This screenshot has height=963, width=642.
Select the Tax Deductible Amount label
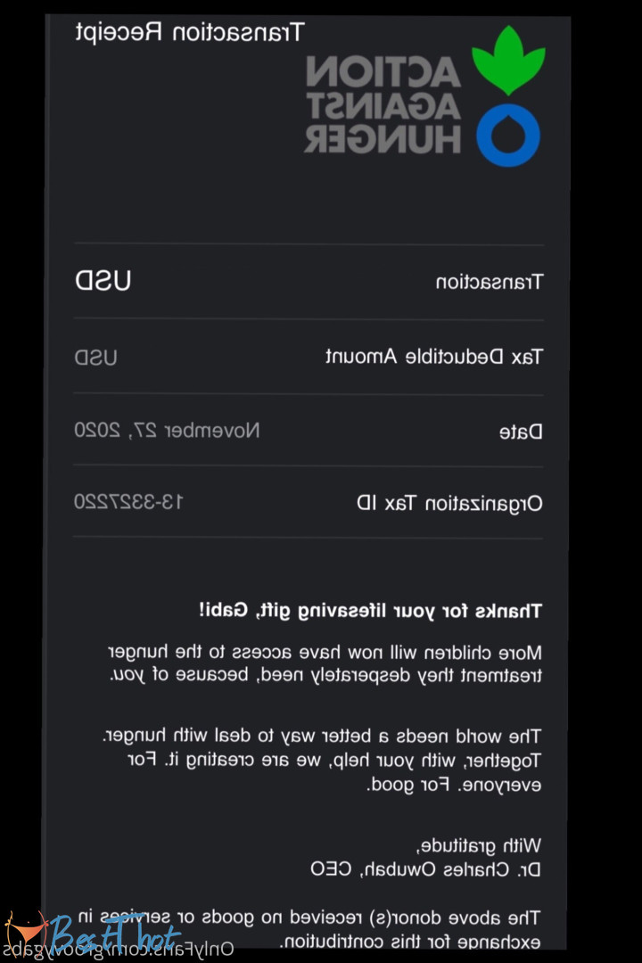[433, 358]
